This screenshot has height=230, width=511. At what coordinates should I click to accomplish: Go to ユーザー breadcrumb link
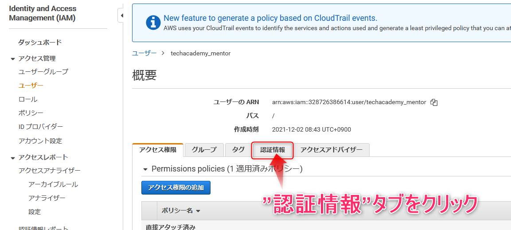pos(144,53)
